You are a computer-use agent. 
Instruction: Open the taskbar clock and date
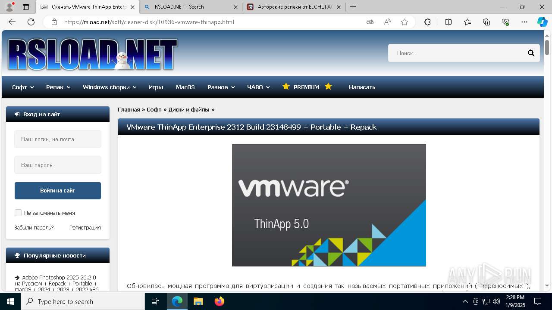[515, 301]
